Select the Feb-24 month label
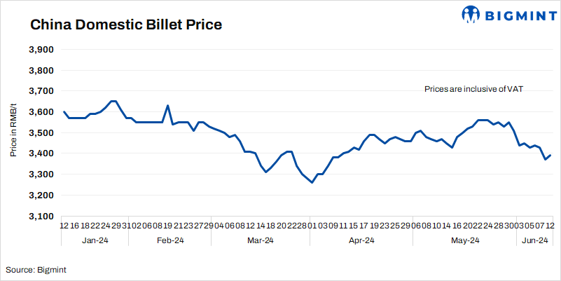The height and width of the screenshot is (281, 561). pos(169,240)
